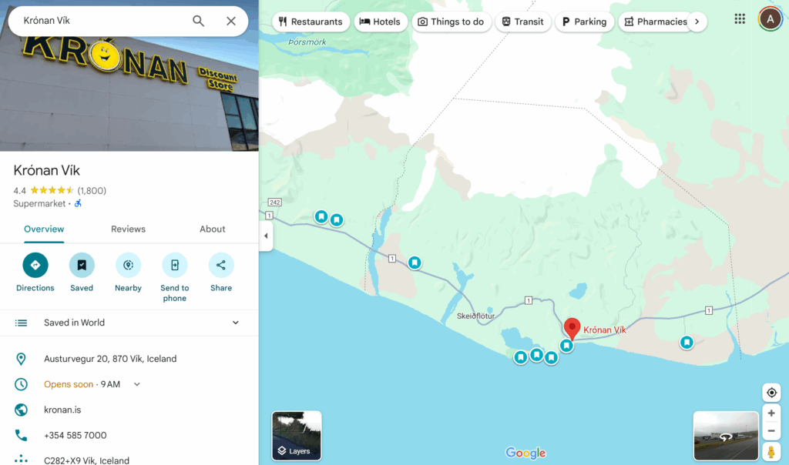Show Things to do
This screenshot has height=465, width=789.
[x=452, y=22]
